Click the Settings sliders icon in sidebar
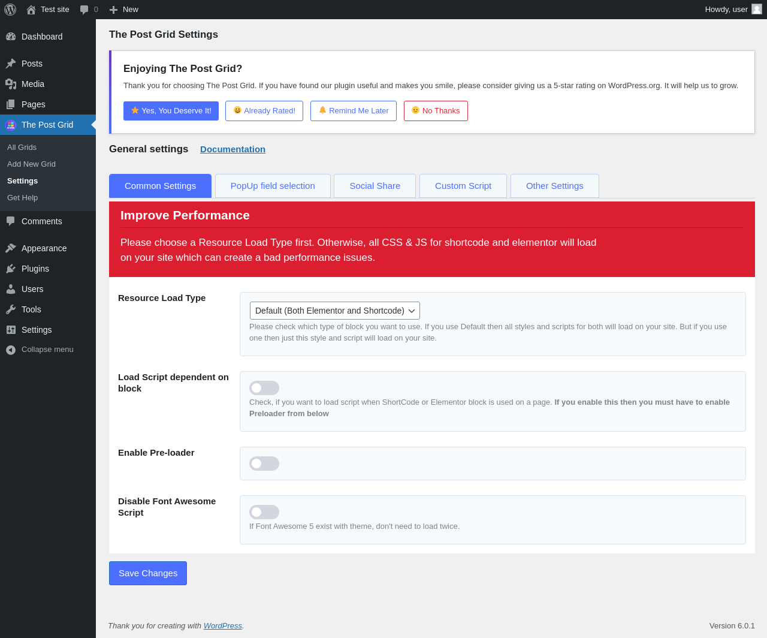This screenshot has height=638, width=767. (x=11, y=330)
